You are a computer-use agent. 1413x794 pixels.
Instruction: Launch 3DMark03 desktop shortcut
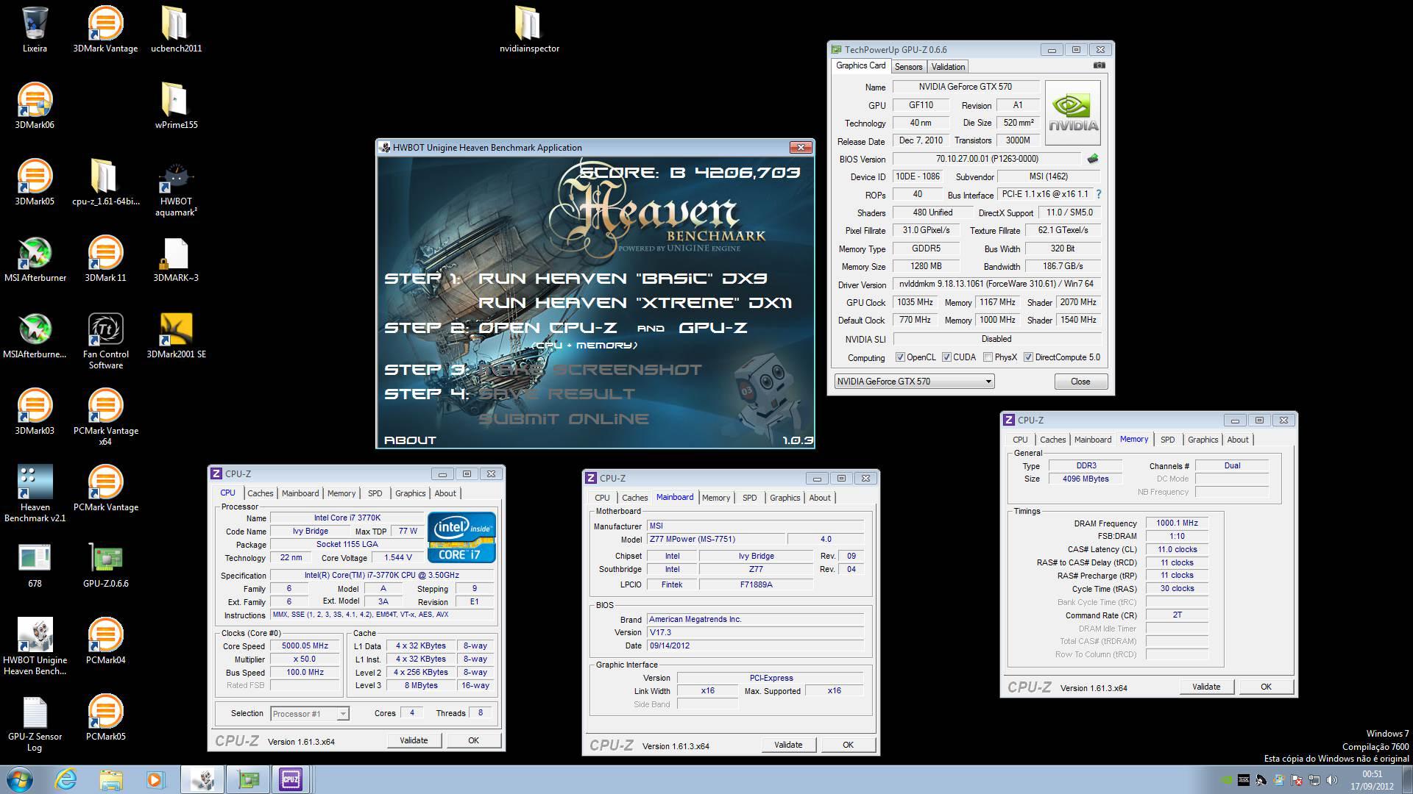point(35,412)
